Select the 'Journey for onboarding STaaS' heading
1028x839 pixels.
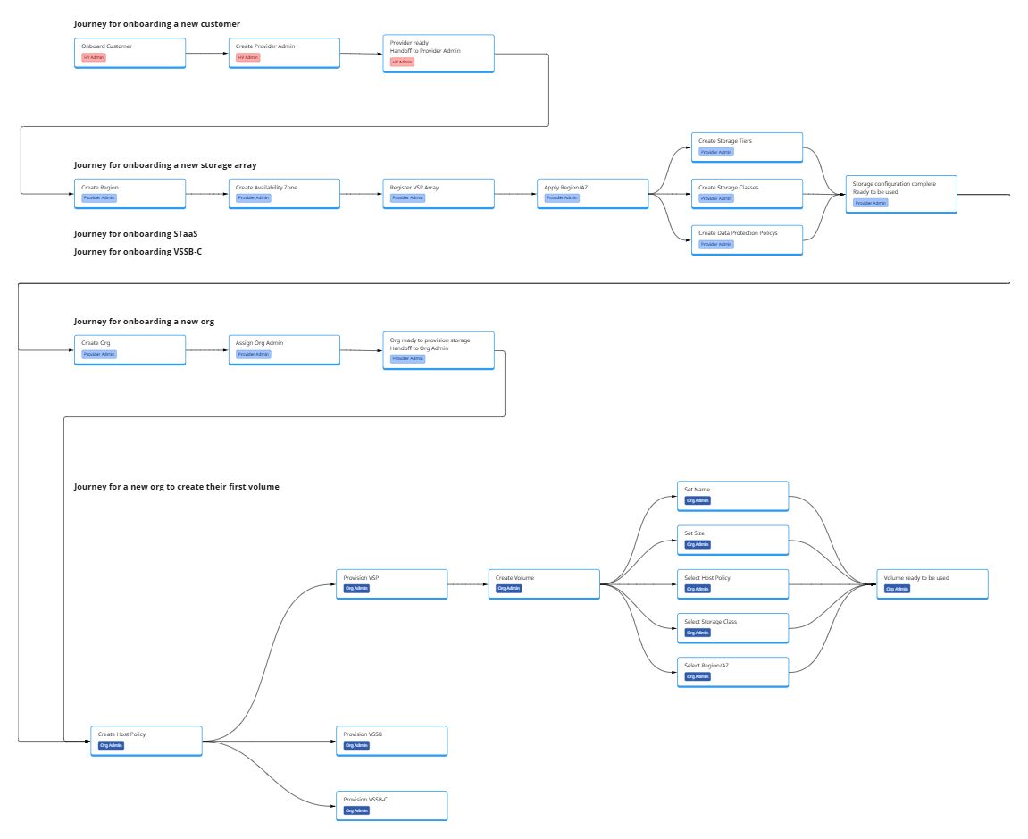(x=136, y=233)
